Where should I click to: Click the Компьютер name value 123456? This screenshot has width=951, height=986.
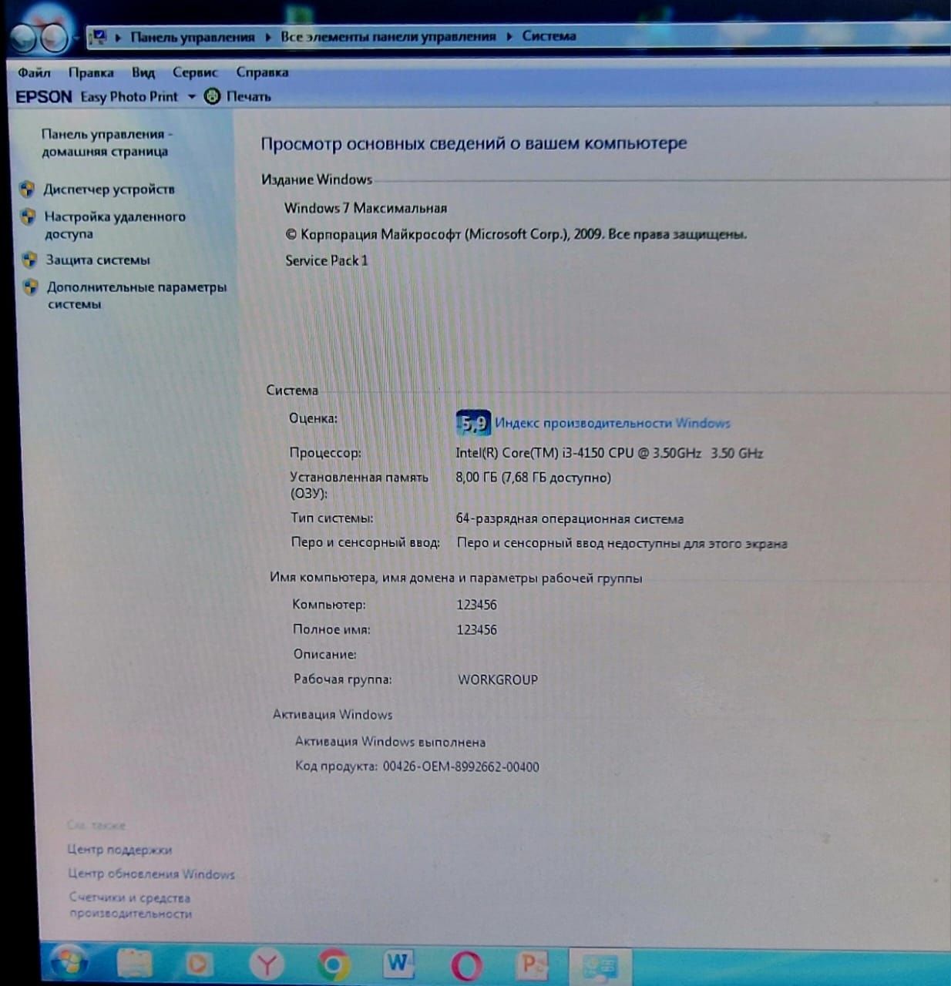(x=476, y=605)
